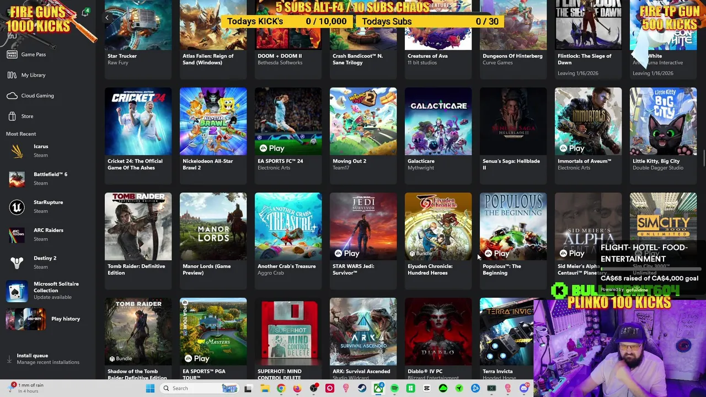This screenshot has height=397, width=706.
Task: Open Shadow of the Tomb Raider bundle
Action: pos(138,331)
